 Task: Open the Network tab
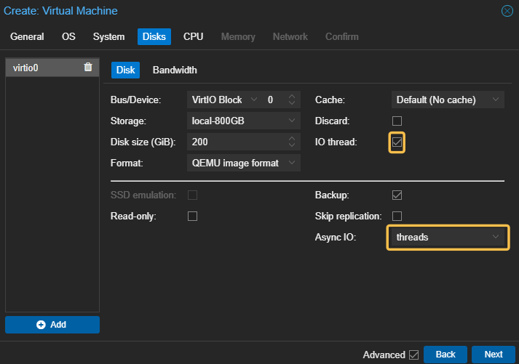click(x=290, y=36)
